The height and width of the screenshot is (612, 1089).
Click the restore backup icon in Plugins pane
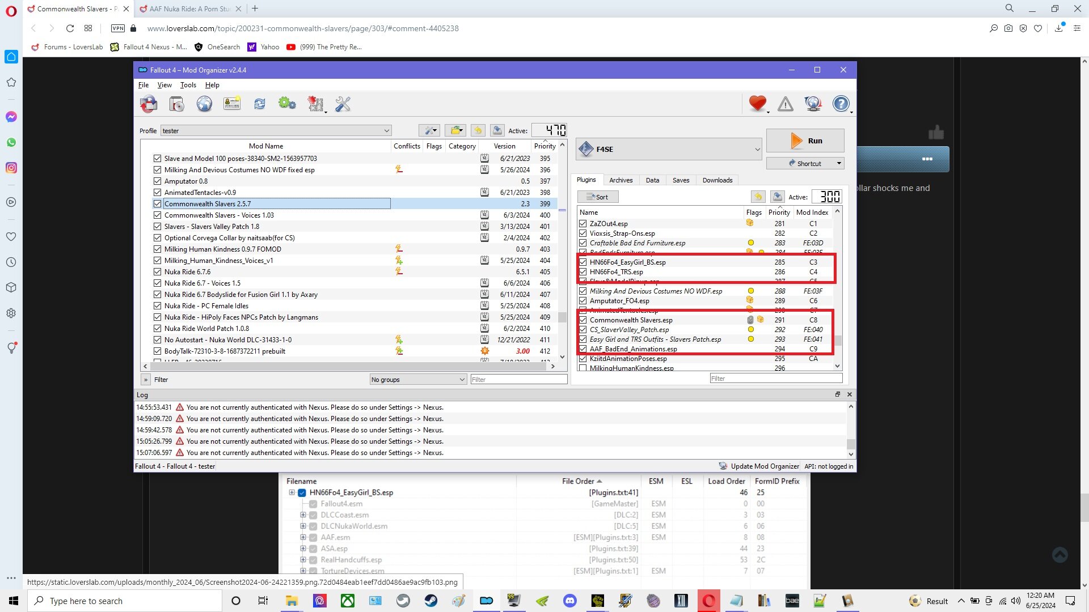(x=758, y=197)
